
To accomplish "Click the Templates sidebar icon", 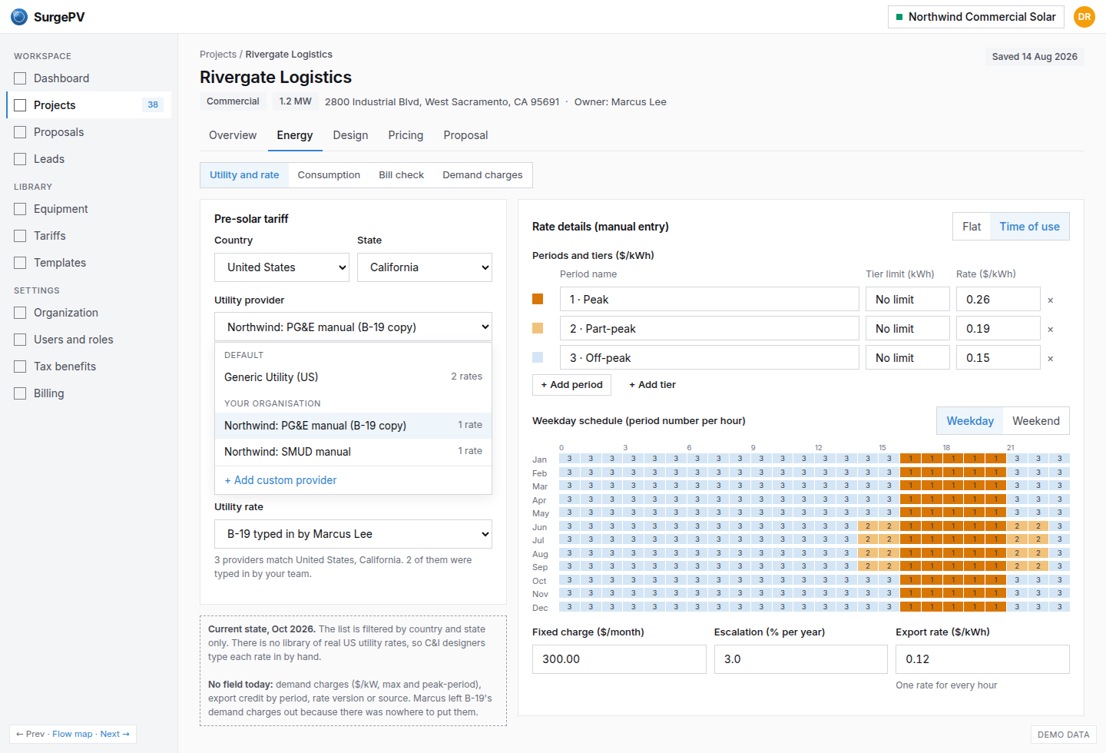I will 20,263.
